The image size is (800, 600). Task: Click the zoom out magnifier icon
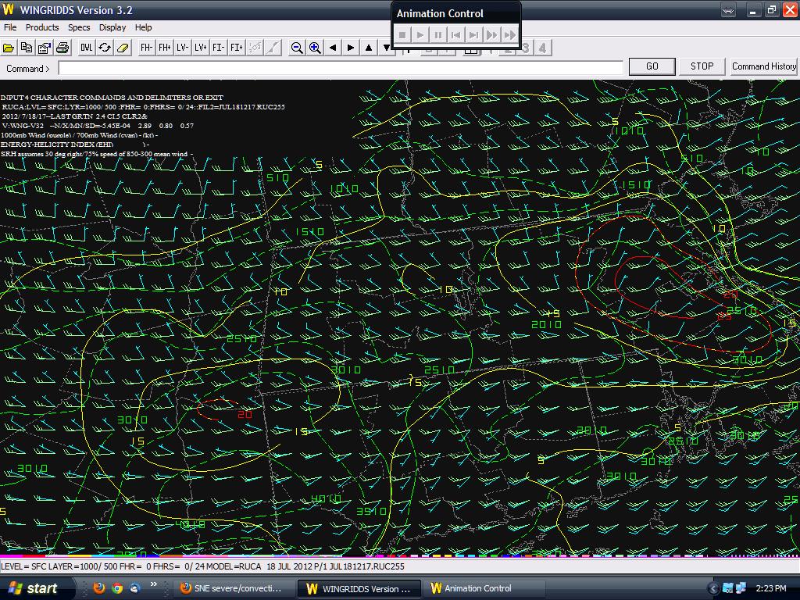pyautogui.click(x=297, y=48)
